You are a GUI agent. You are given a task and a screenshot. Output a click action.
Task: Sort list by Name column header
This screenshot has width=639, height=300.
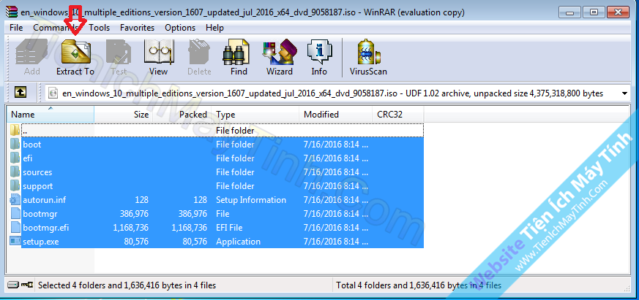(51, 114)
